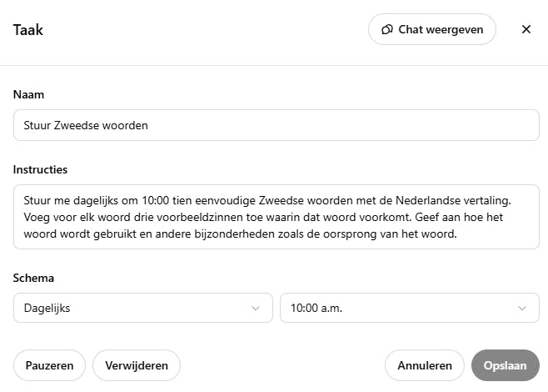This screenshot has height=392, width=548.
Task: Focus the Naam text field
Action: click(x=333, y=126)
